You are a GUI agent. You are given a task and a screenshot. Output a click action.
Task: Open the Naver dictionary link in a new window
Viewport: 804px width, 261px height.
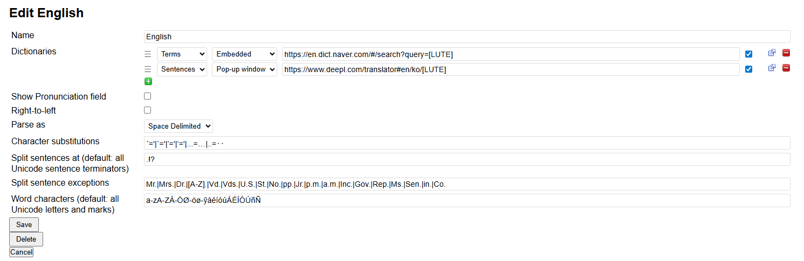[x=772, y=53]
